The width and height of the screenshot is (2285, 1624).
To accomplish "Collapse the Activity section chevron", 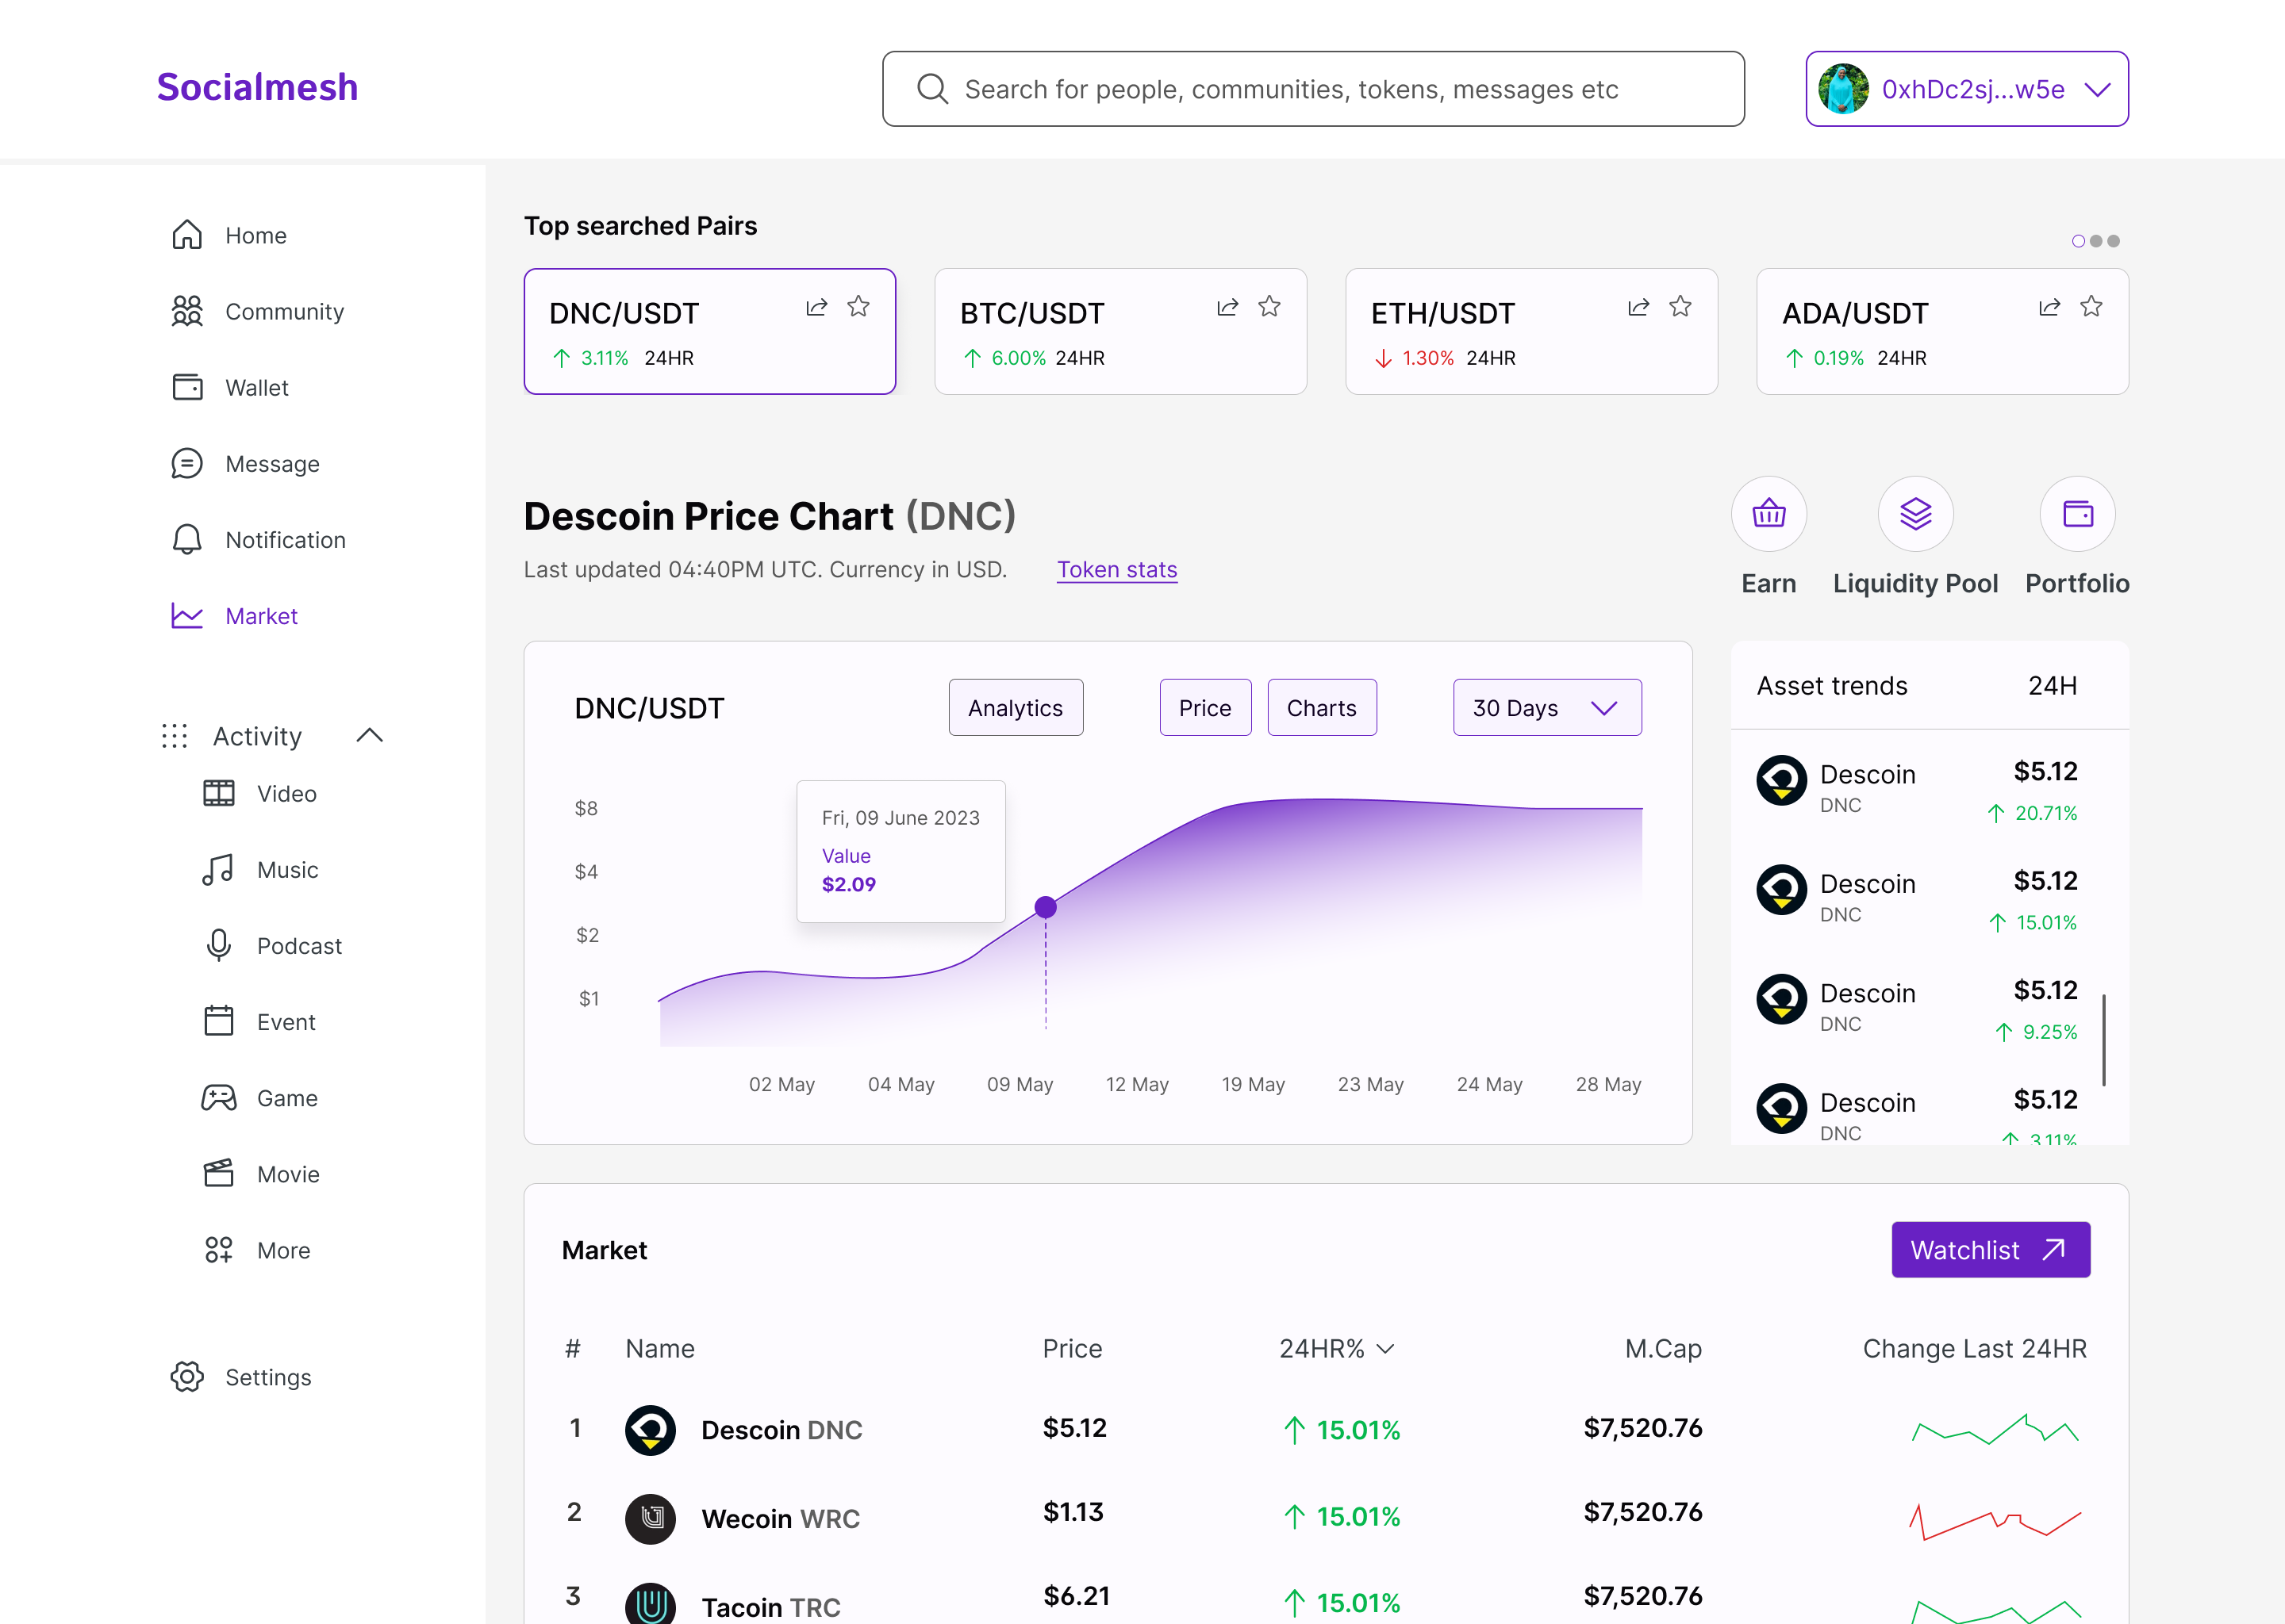I will [x=369, y=736].
